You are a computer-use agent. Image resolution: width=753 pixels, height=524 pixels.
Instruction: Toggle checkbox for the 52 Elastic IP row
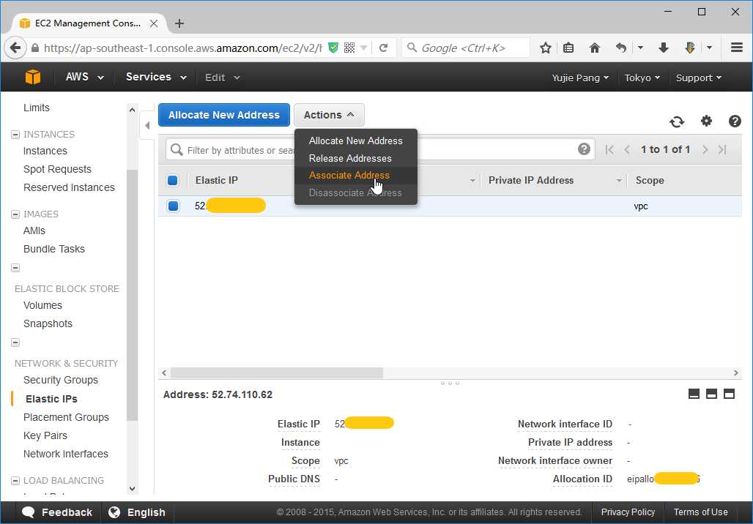[x=173, y=206]
